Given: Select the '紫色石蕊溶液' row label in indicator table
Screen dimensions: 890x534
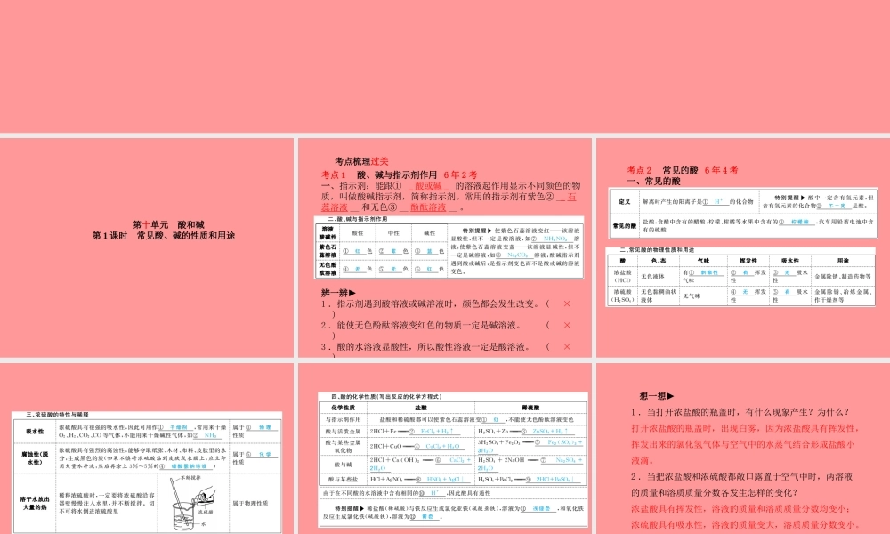Looking at the screenshot, I should click(x=328, y=251).
